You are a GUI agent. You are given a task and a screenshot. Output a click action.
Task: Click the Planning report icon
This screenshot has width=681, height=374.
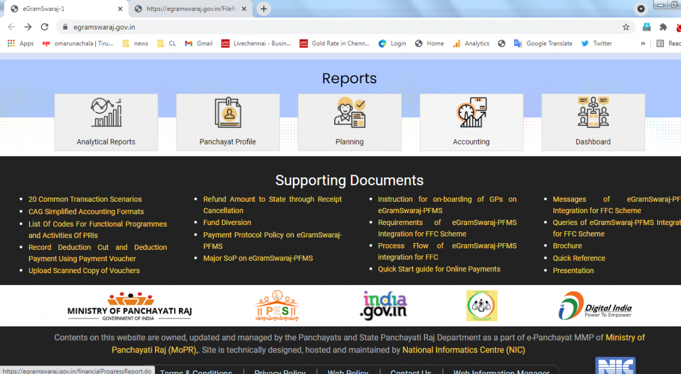pyautogui.click(x=350, y=113)
